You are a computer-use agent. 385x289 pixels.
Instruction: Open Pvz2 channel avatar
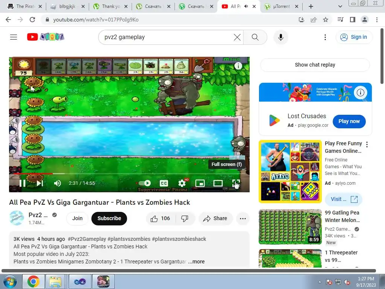[x=17, y=218]
